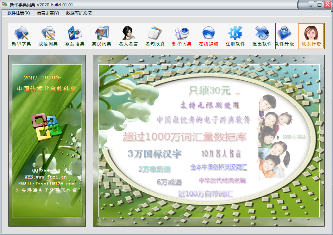This screenshot has width=333, height=235.
Task: Launch the 英汉词典 English-Chinese dictionary
Action: pos(101,36)
